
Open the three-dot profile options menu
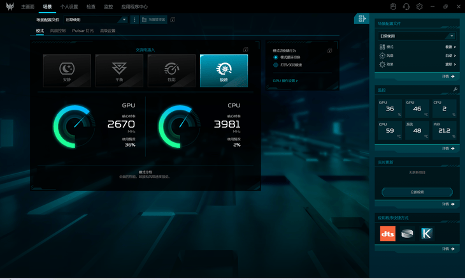coord(134,20)
